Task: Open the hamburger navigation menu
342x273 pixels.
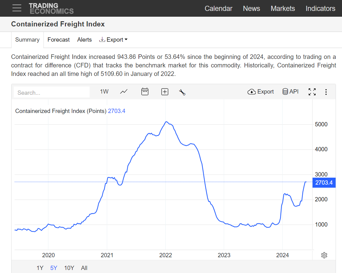Action: click(17, 8)
